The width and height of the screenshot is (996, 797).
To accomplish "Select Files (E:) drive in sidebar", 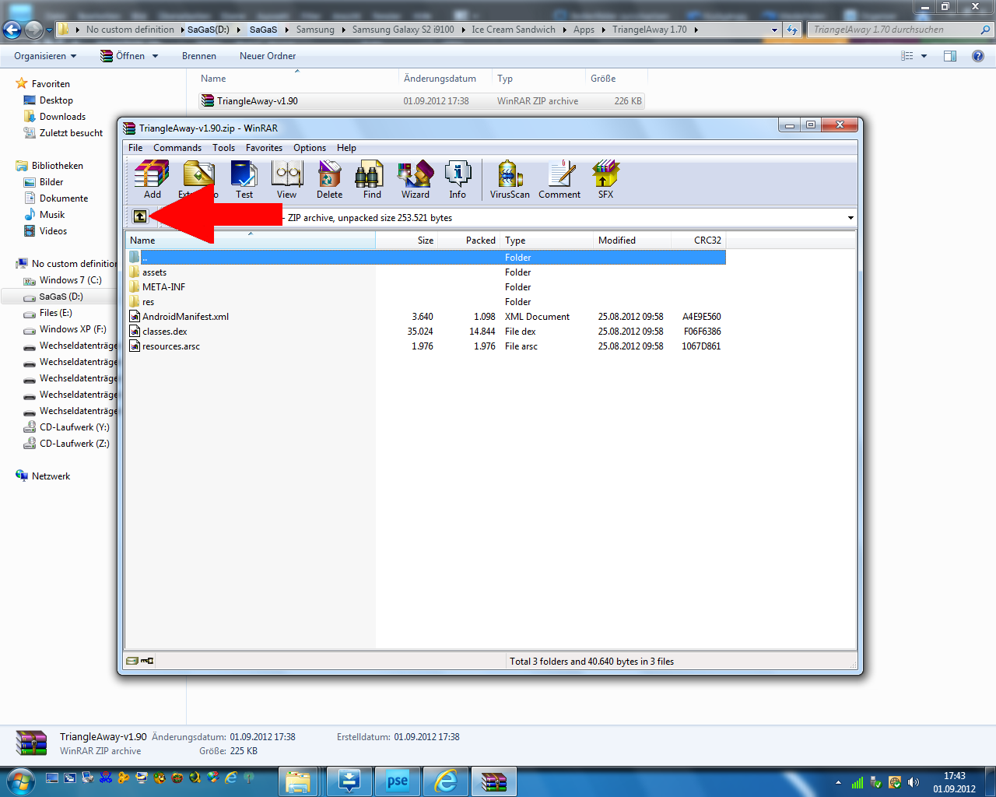I will (47, 313).
